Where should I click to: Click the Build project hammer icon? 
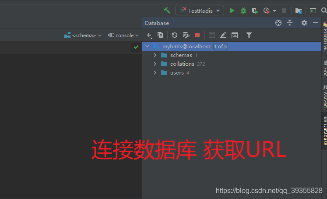(x=167, y=11)
